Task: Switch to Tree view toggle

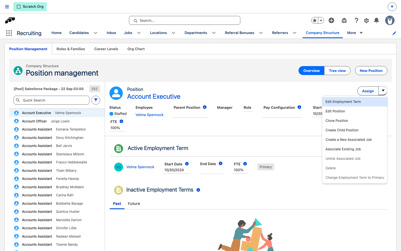Action: click(337, 71)
